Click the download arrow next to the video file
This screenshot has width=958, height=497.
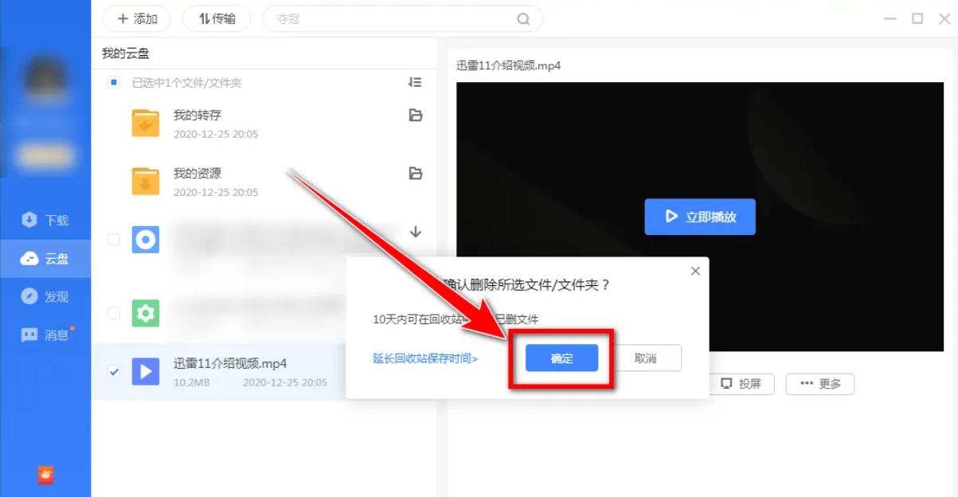point(414,232)
